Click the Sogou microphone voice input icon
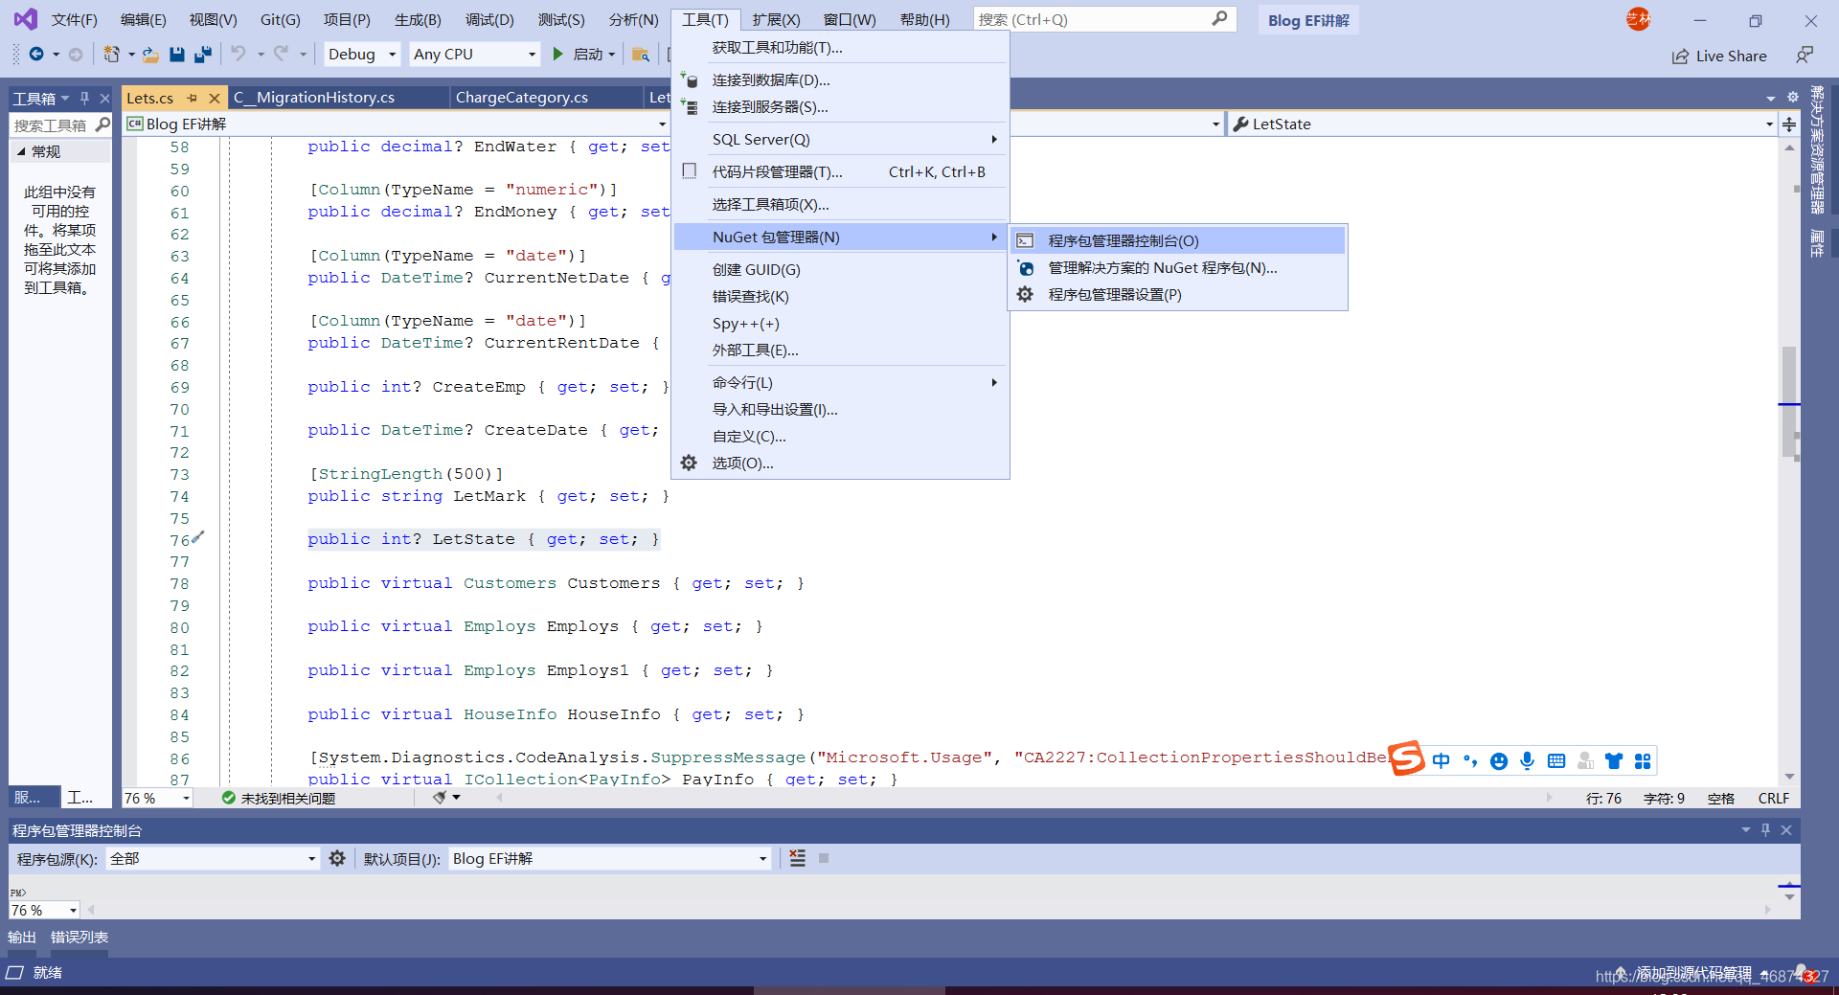Image resolution: width=1839 pixels, height=995 pixels. tap(1528, 760)
